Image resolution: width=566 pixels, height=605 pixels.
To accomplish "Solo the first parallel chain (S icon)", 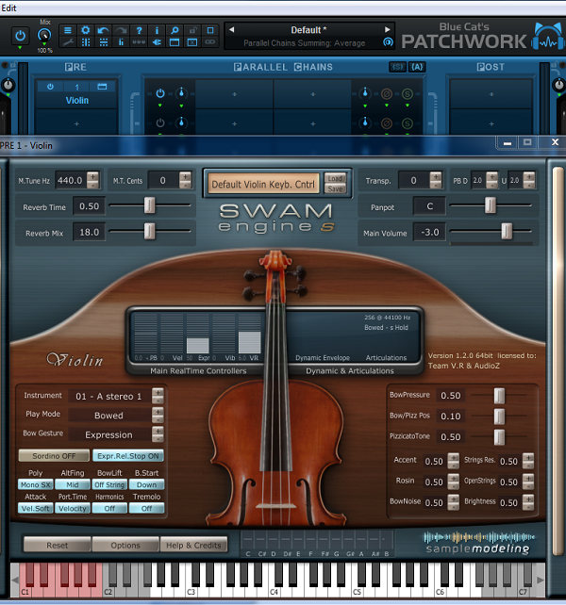I will 408,93.
